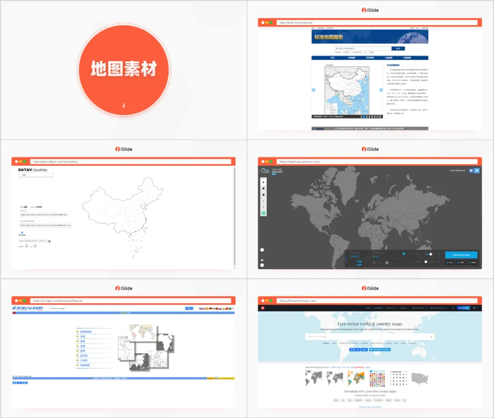Click the d-maps.com logo
This screenshot has height=418, width=494.
(28, 308)
